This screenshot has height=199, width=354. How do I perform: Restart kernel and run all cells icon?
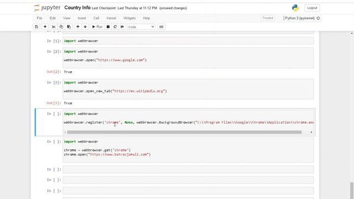click(x=122, y=27)
